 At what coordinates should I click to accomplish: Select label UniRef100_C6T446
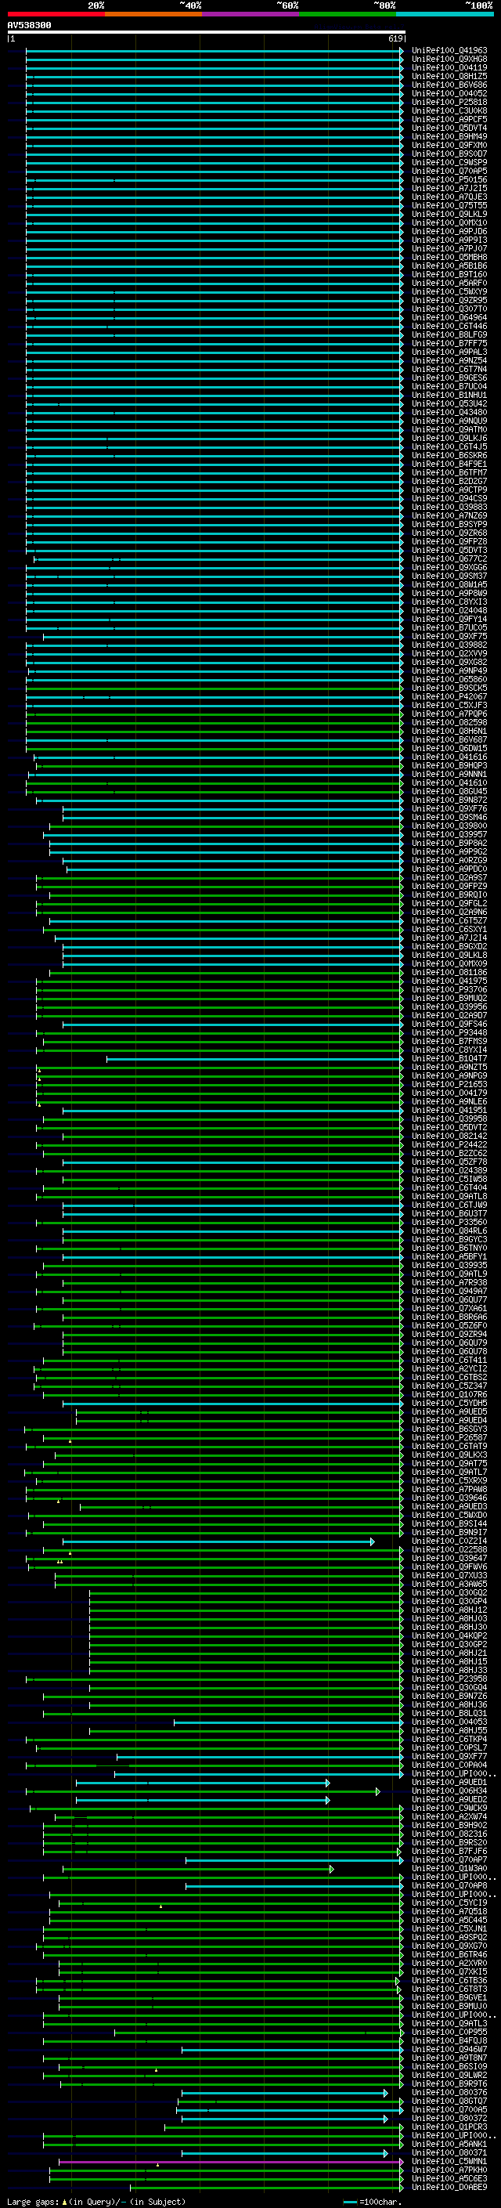[449, 327]
